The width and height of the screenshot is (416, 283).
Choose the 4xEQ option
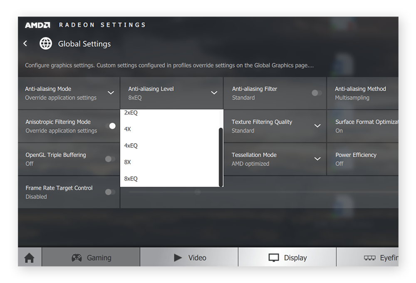(169, 146)
